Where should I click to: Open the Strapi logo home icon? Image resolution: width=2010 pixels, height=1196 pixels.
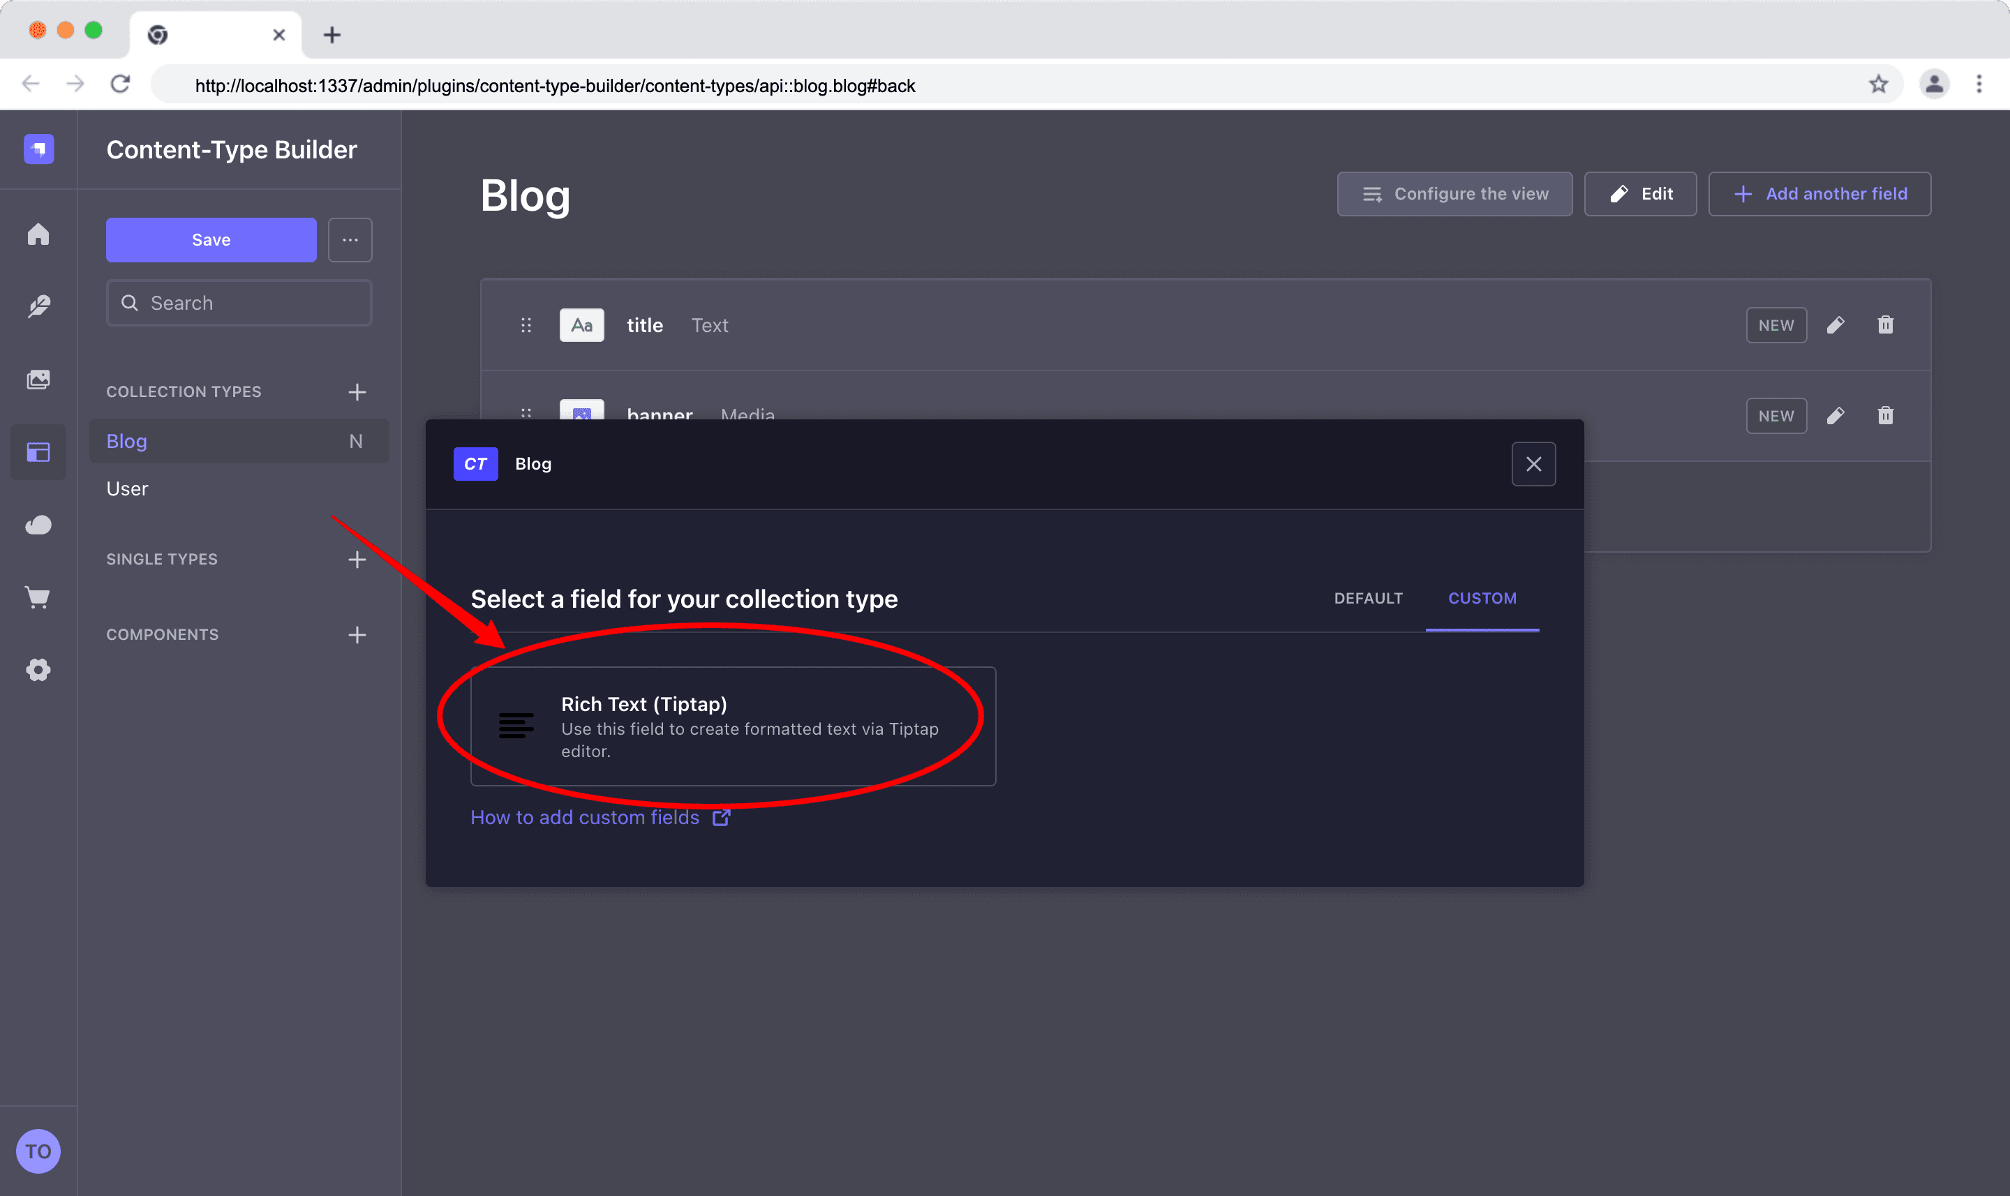click(x=38, y=149)
